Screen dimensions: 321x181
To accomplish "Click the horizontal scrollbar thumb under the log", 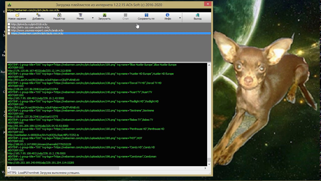I will point(65,168).
